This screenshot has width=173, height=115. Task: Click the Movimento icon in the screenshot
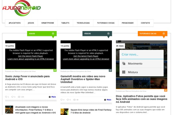coord(124,64)
